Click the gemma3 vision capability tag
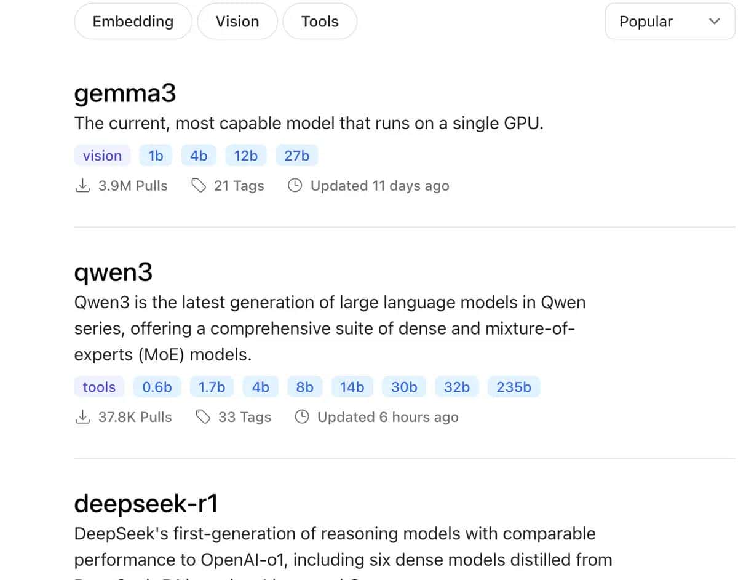This screenshot has width=738, height=580. pos(102,156)
